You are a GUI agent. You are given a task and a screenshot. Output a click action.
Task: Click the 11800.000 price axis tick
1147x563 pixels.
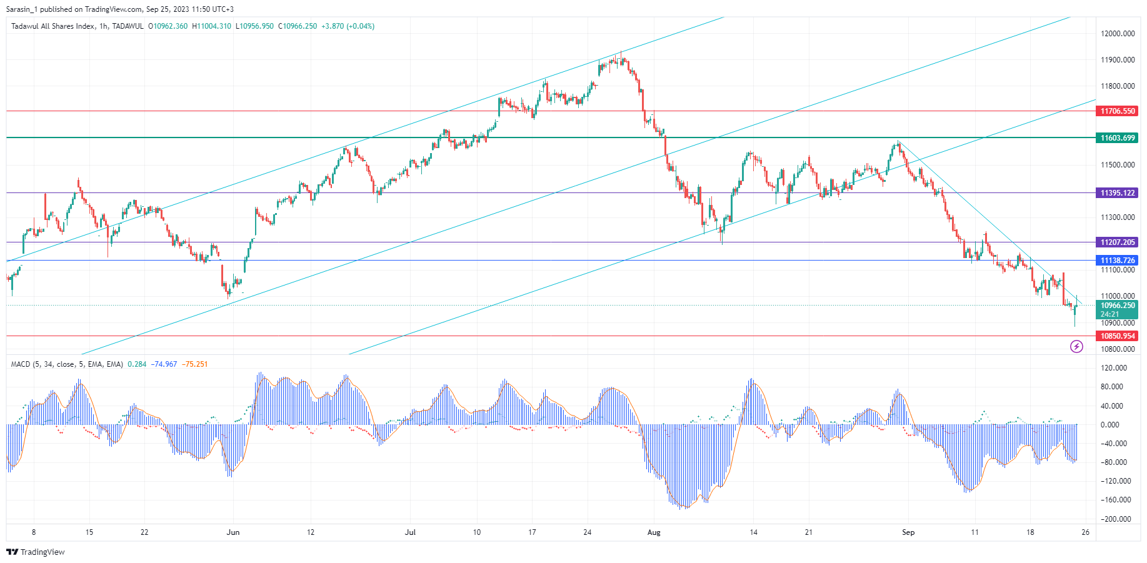tap(1118, 86)
